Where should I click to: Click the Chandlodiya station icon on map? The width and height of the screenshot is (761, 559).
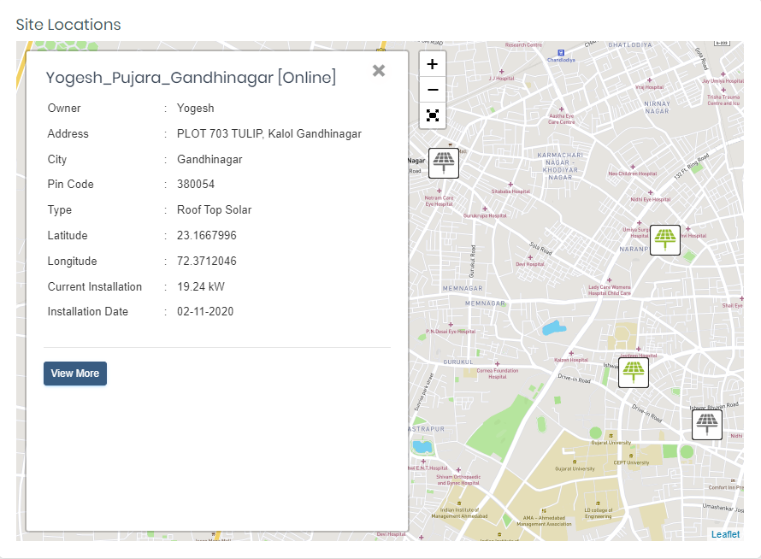tap(559, 51)
